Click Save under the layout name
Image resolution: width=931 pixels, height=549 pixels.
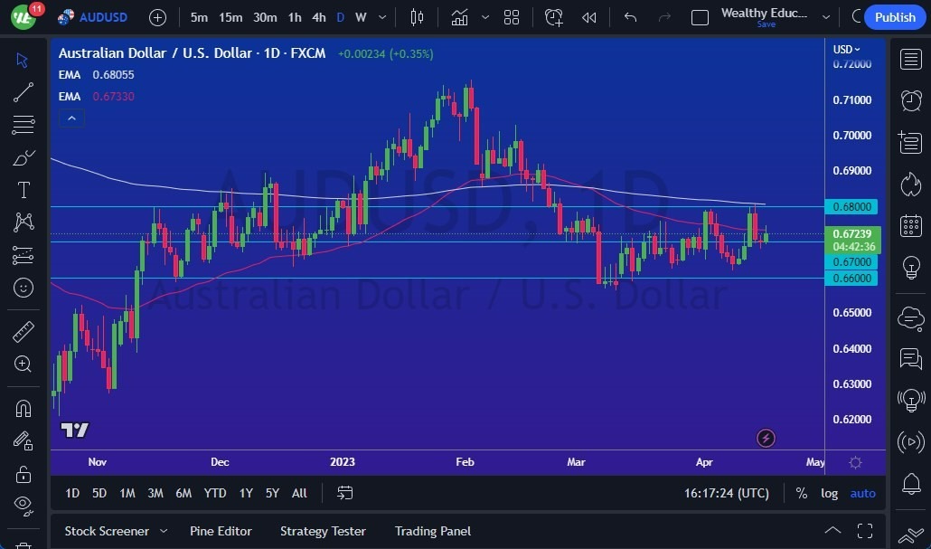[766, 24]
